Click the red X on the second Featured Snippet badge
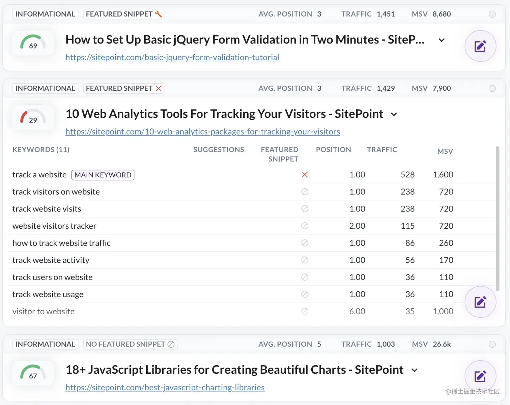 159,88
